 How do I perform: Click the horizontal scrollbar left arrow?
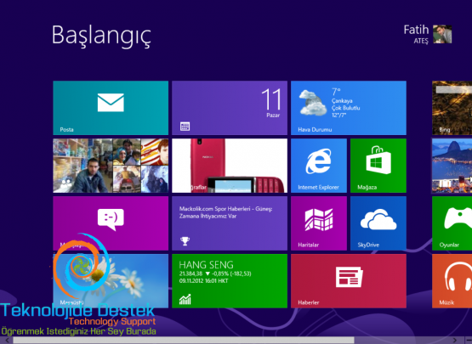pos(7,341)
